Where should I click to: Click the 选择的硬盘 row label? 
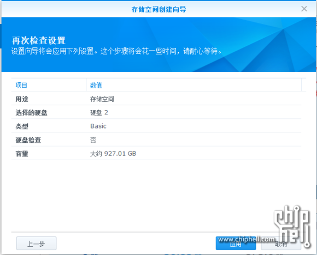click(31, 113)
